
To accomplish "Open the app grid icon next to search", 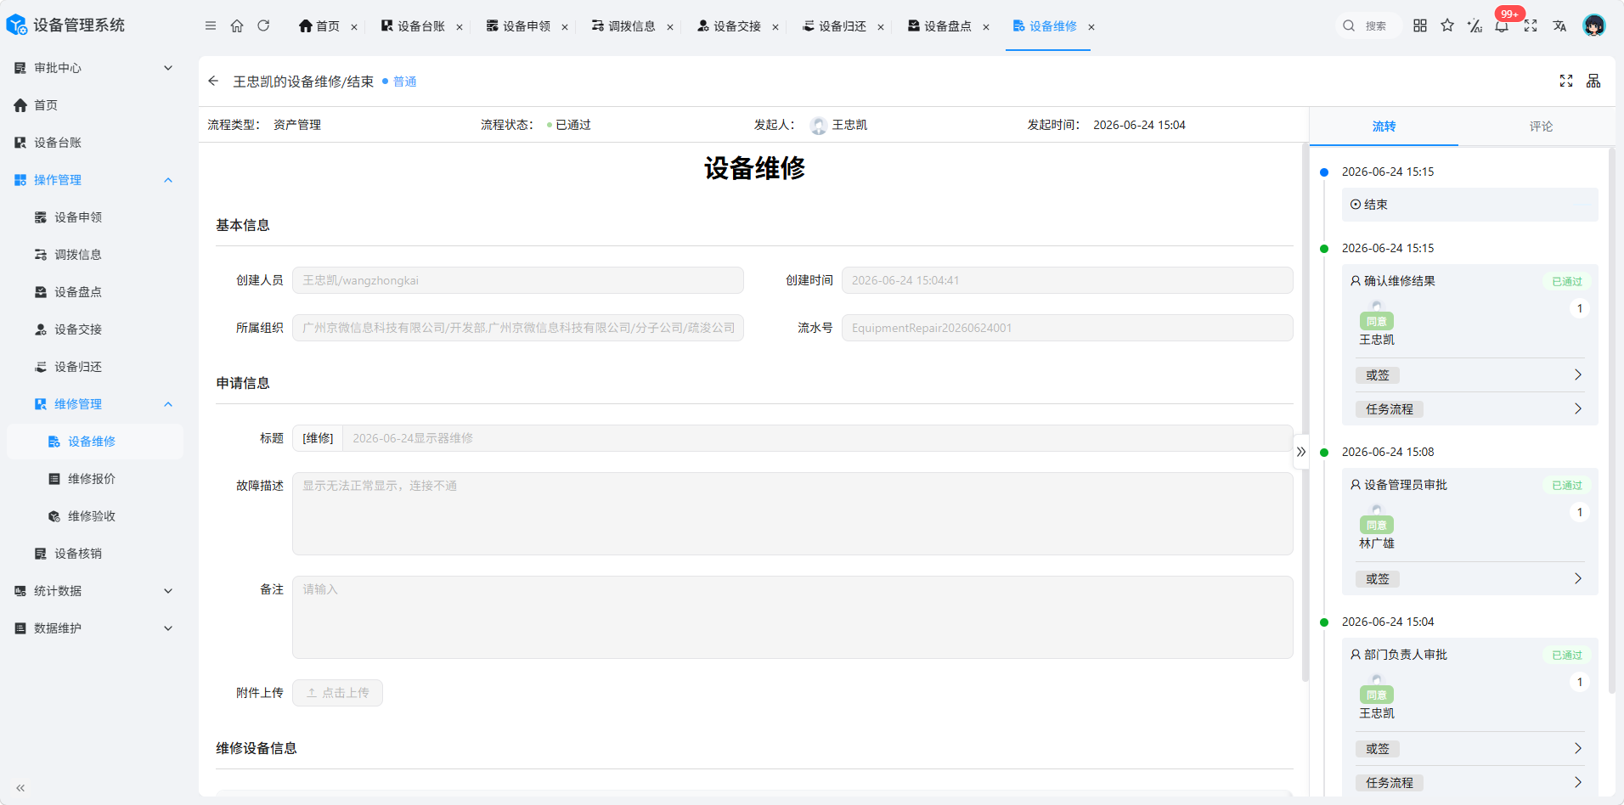I will (x=1420, y=25).
